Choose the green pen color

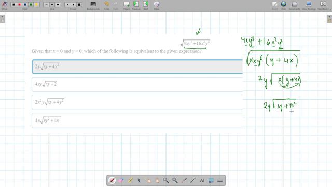point(31,5)
